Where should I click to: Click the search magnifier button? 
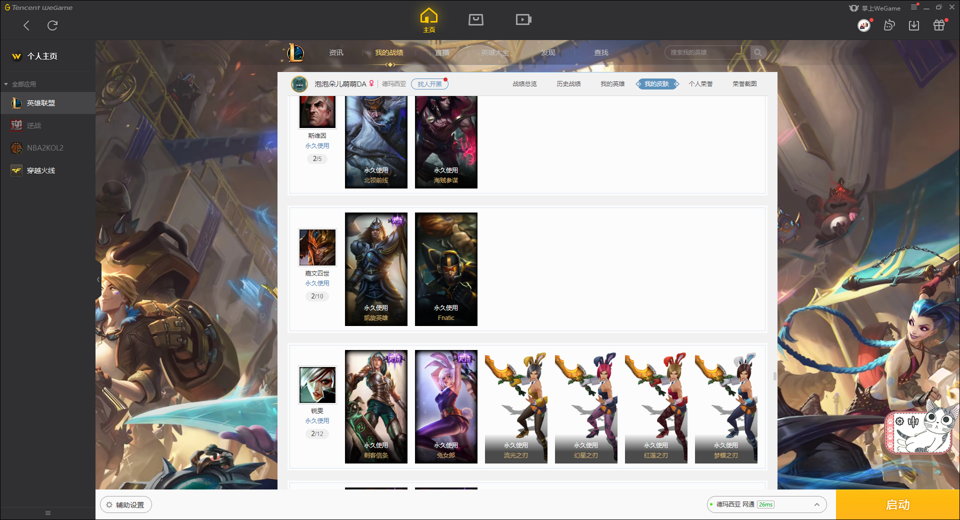[758, 52]
